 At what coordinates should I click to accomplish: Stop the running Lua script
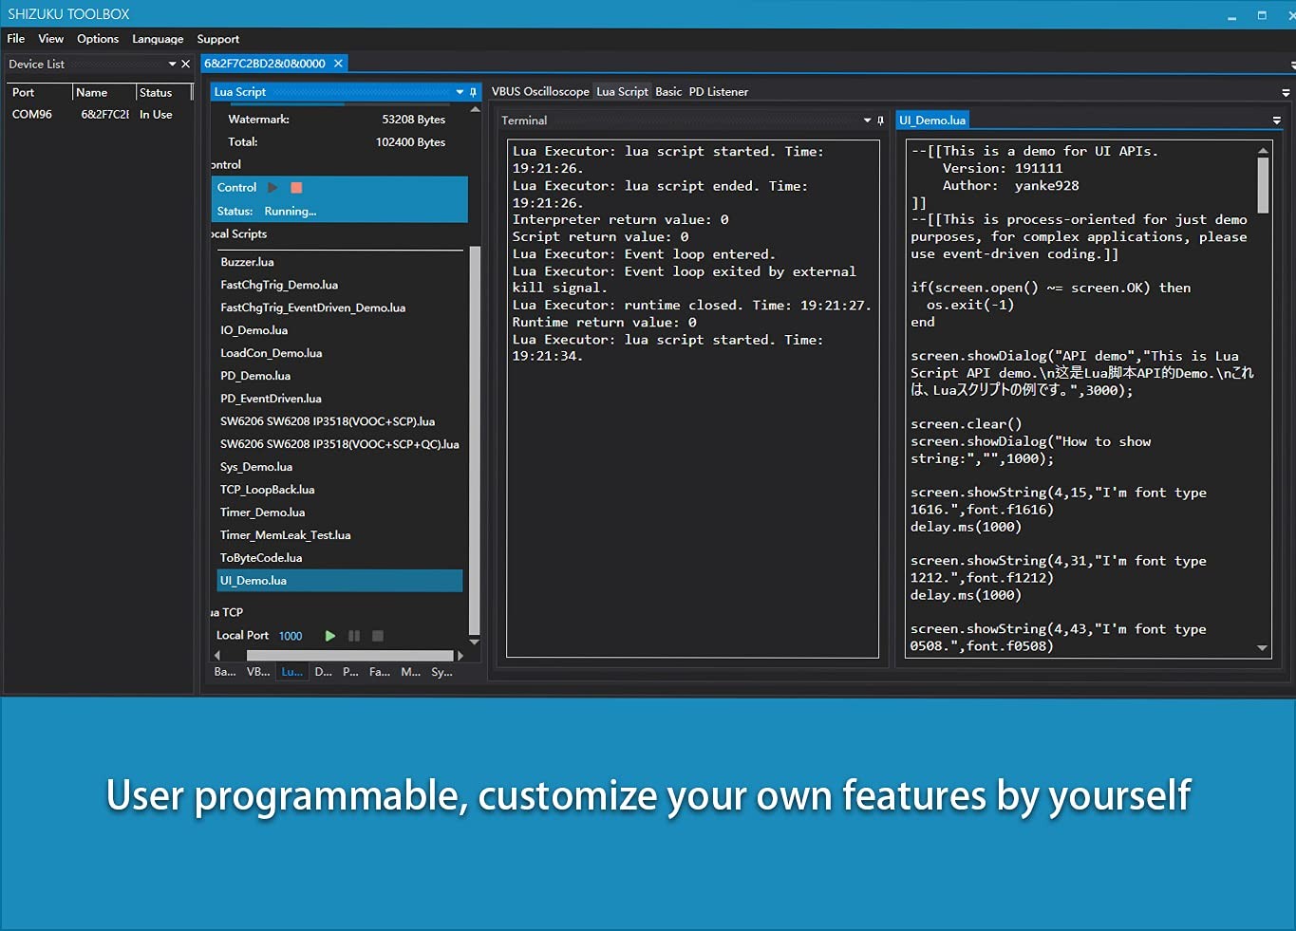(296, 188)
